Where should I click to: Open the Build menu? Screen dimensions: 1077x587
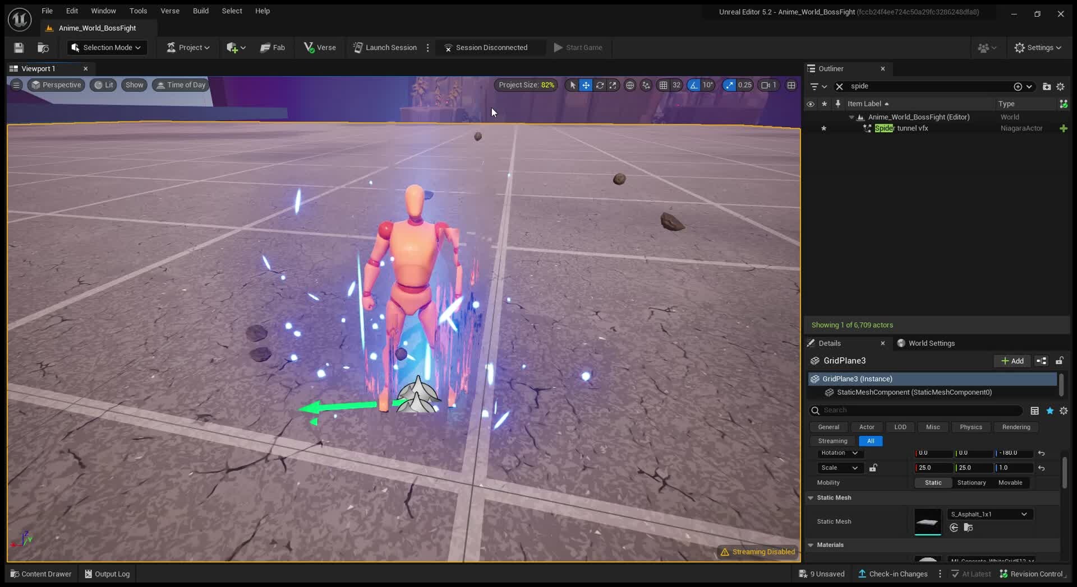point(201,11)
